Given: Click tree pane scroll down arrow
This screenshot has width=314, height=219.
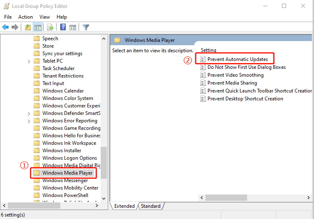Looking at the screenshot, I should coord(104,198).
